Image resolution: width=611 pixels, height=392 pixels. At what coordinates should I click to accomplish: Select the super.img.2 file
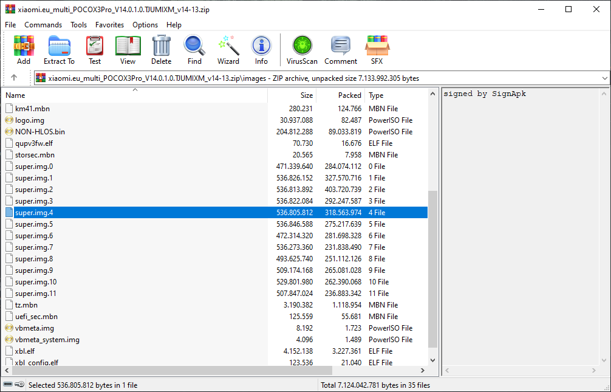215,190
